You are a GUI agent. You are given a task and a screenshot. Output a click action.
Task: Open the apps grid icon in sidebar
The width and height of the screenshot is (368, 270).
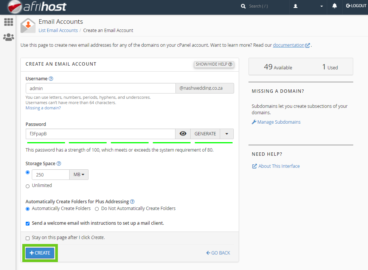8,22
